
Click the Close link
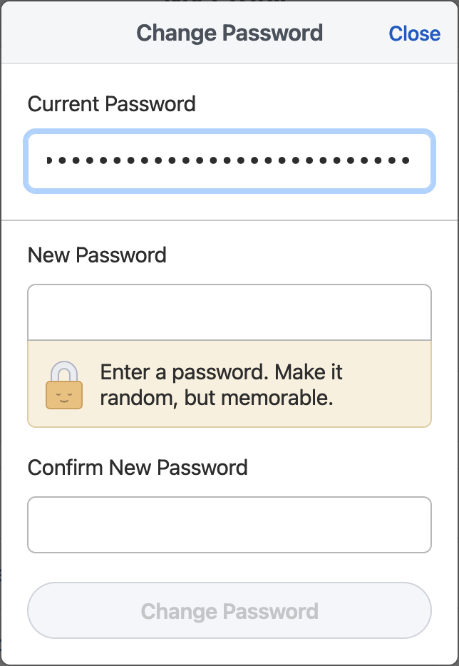[x=414, y=33]
